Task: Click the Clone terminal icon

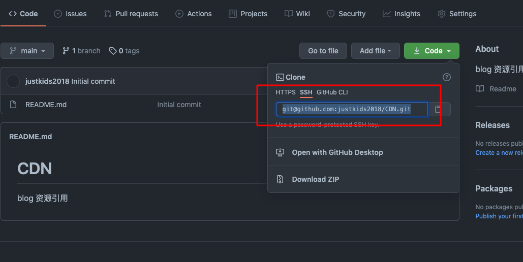Action: coord(280,77)
